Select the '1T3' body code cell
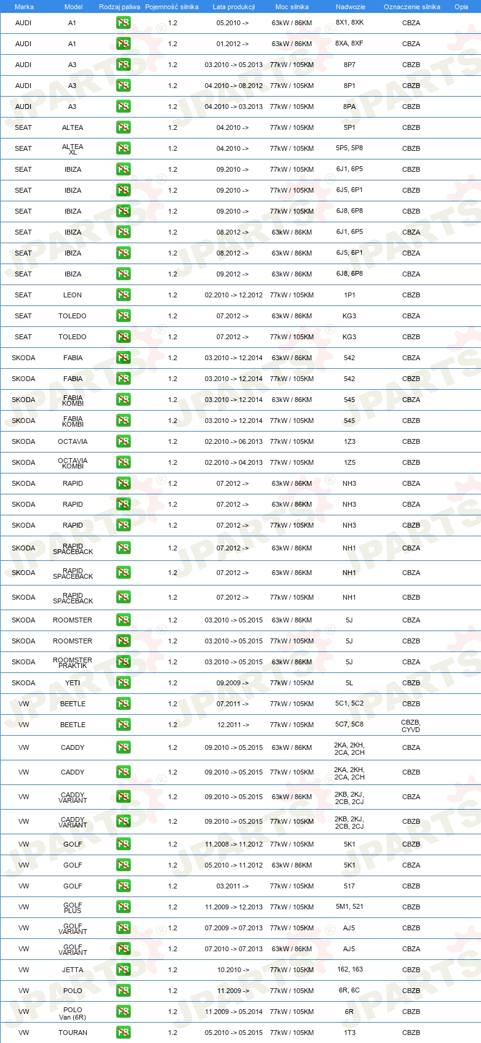481x1043 pixels. pyautogui.click(x=349, y=1033)
